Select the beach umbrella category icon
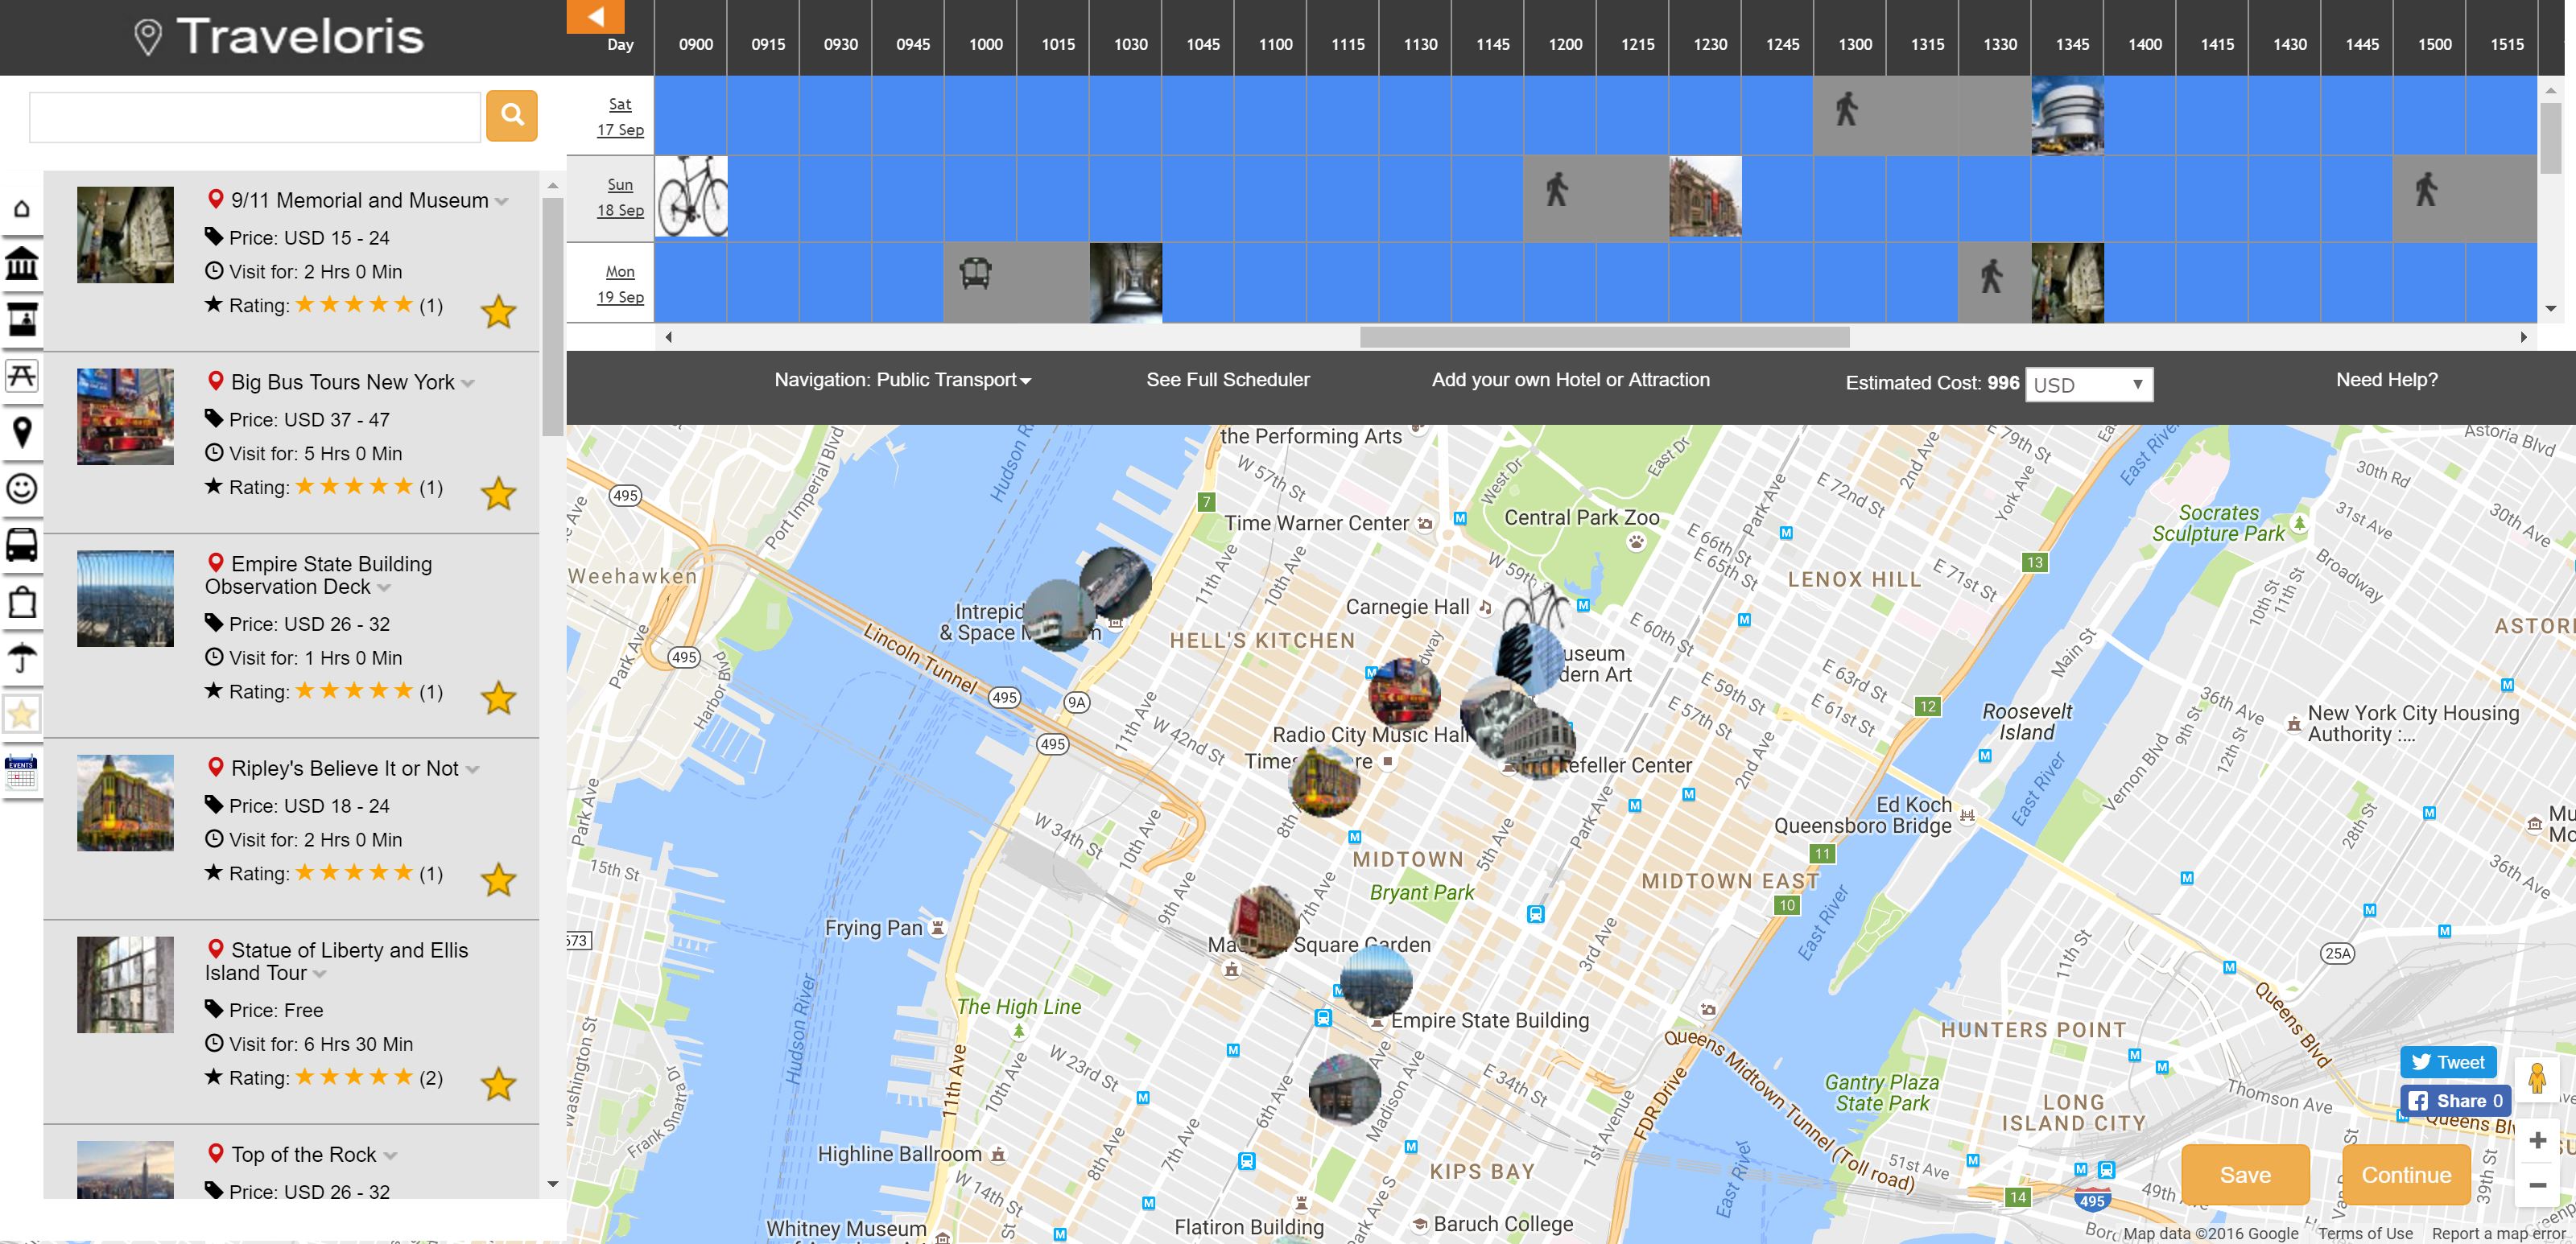The width and height of the screenshot is (2576, 1244). (22, 658)
